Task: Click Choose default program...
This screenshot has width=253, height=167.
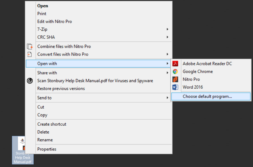Action: 211,96
